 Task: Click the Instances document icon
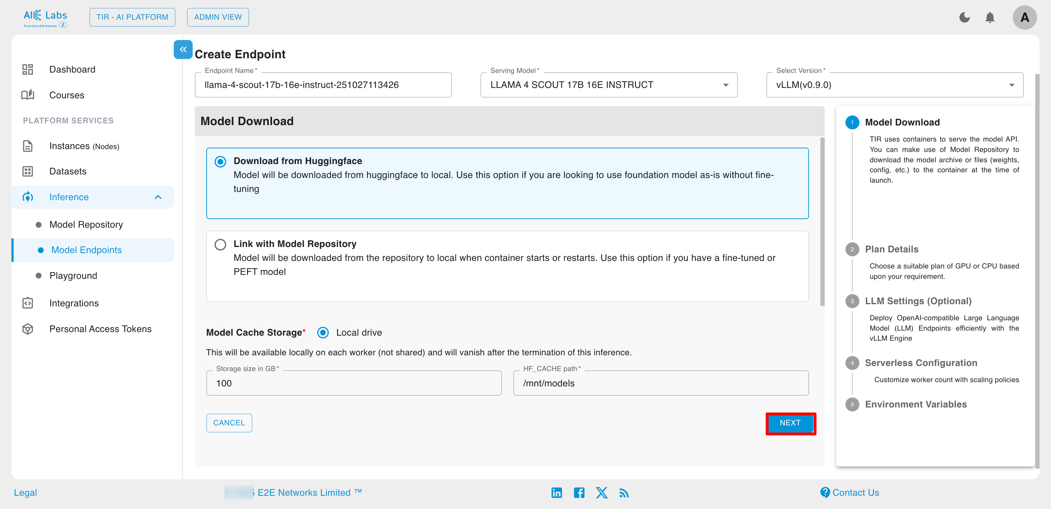pos(27,146)
